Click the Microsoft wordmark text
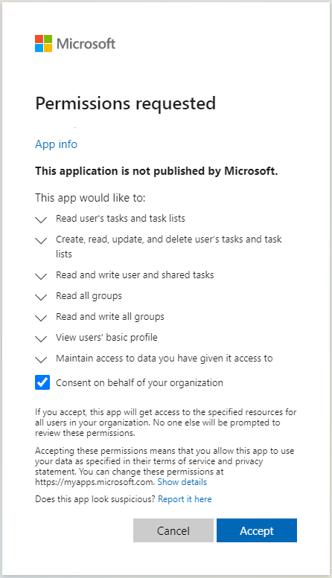Viewport: 332px width, 578px height. [x=86, y=44]
